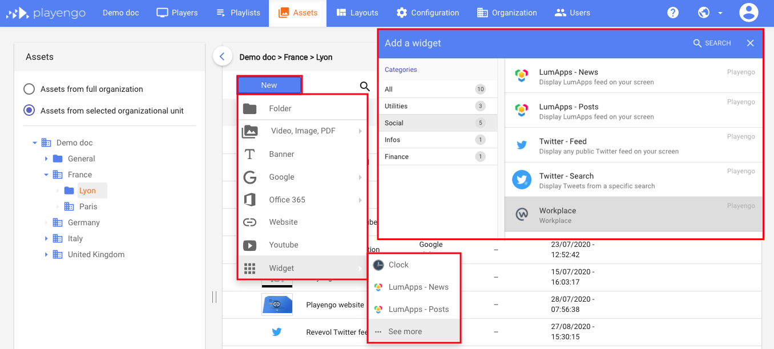Expand the General folder node

click(x=46, y=159)
